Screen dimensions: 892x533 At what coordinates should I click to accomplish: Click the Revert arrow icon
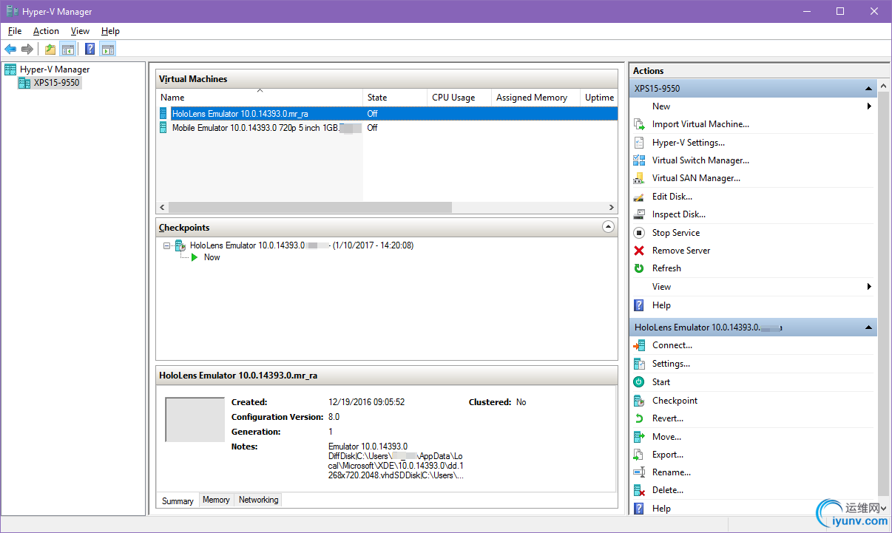click(x=639, y=418)
